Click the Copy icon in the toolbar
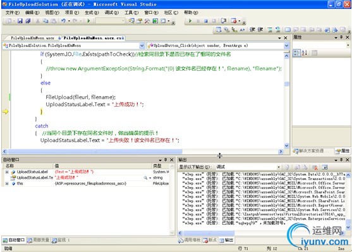This screenshot has height=252, width=352. tap(46, 21)
